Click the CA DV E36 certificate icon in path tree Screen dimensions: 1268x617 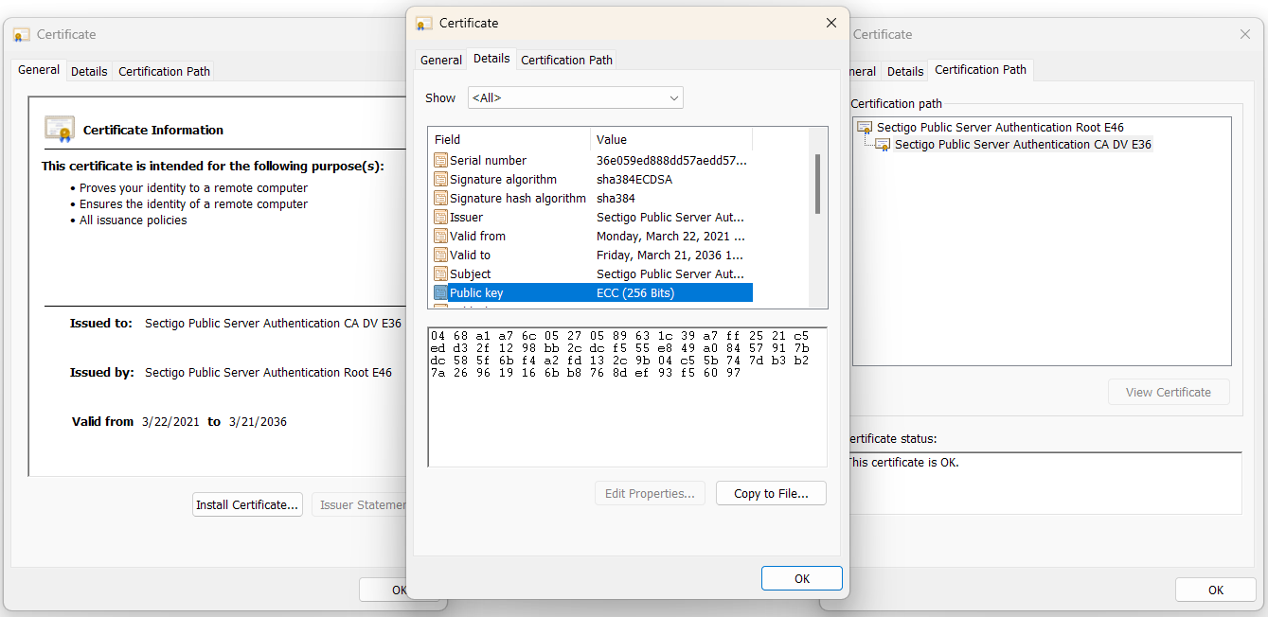[883, 145]
